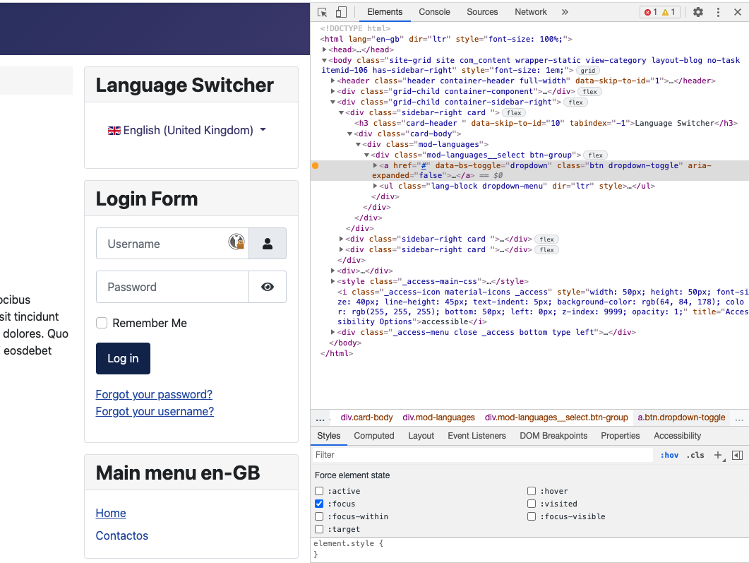749x563 pixels.
Task: Select the h3 card-header Language Switcher node
Action: pyautogui.click(x=546, y=124)
